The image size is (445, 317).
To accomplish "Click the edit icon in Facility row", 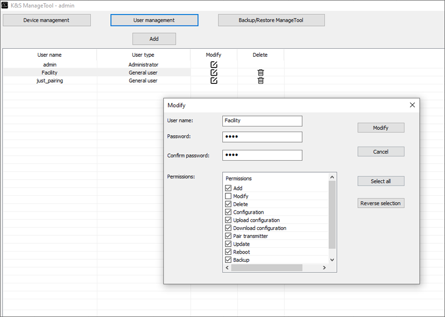I will (x=214, y=72).
